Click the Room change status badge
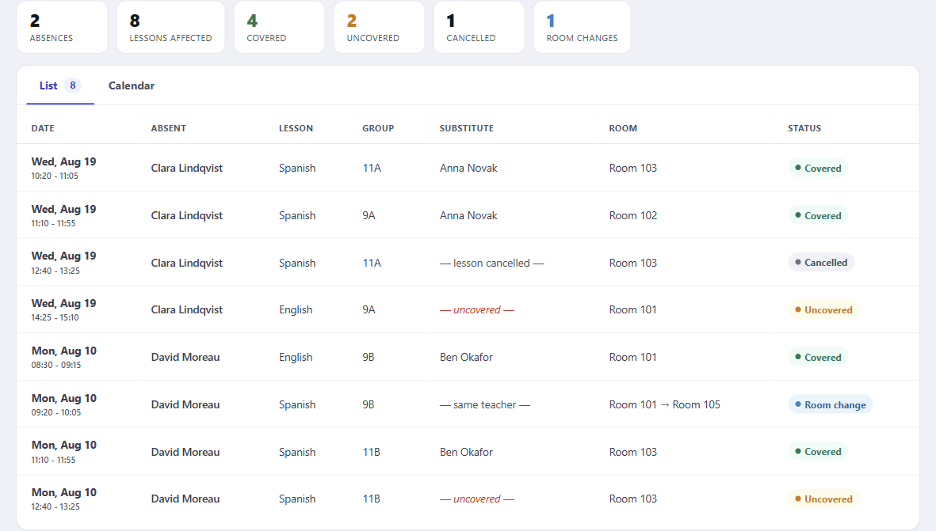Image resolution: width=936 pixels, height=531 pixels. (x=830, y=404)
